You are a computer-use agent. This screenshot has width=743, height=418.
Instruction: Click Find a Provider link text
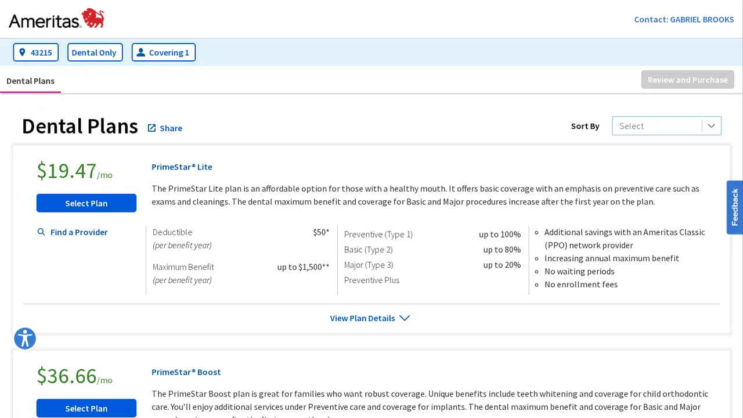[79, 232]
